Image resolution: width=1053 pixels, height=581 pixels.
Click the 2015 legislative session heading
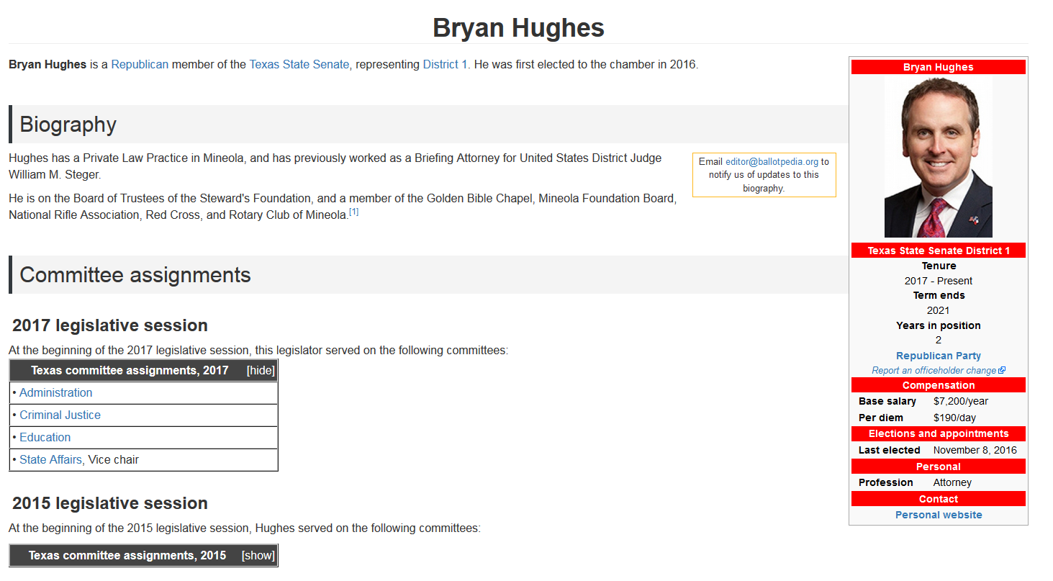110,503
